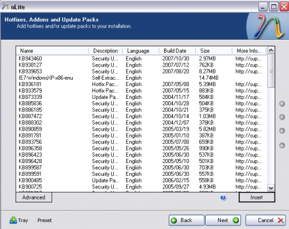Select the KB900725 row
This screenshot has width=289, height=229.
click(142, 187)
